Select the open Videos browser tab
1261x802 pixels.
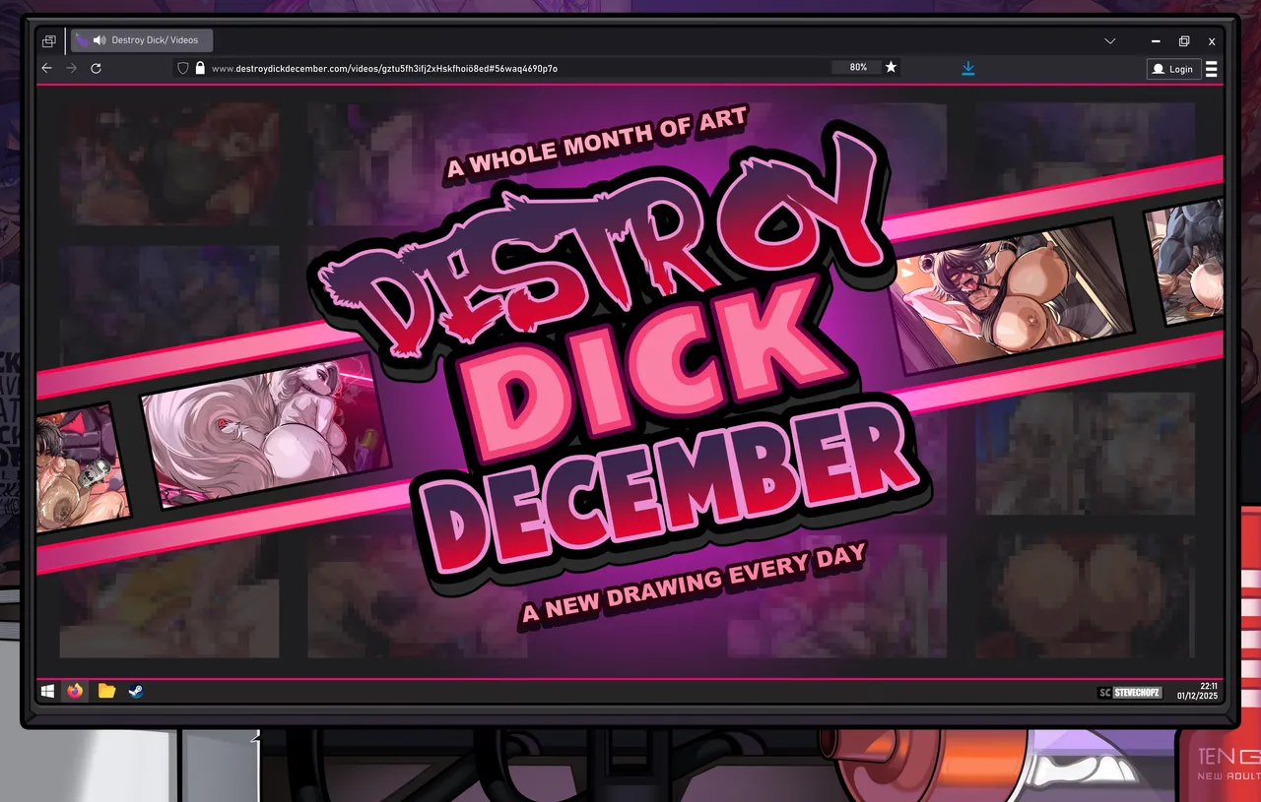(154, 40)
